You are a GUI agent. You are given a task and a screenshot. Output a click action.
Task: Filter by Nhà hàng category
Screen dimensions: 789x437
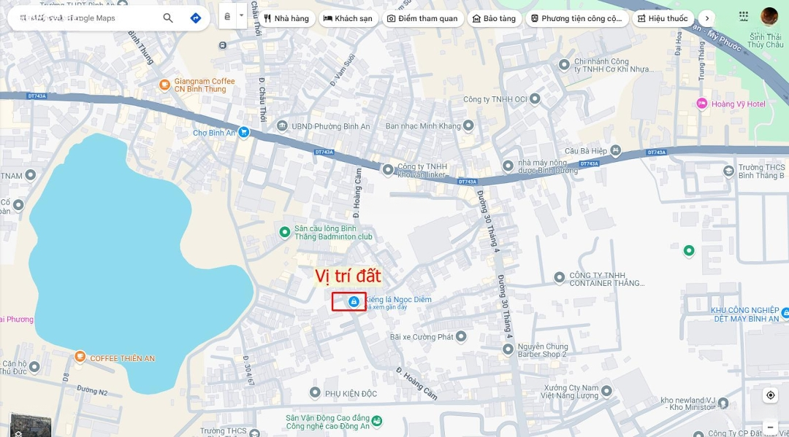[x=286, y=18]
